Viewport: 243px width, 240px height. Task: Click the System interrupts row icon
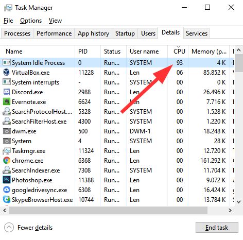[7, 82]
